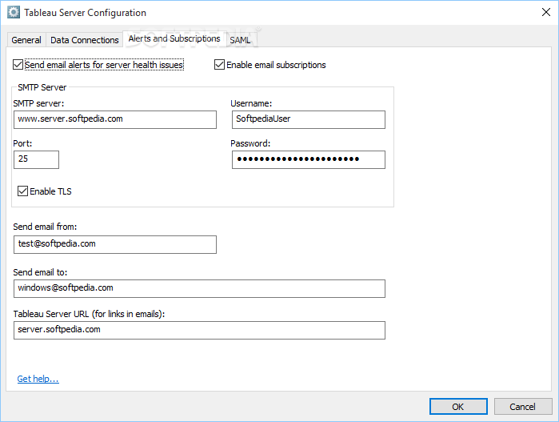Toggle Enable email subscriptions checkbox

[x=219, y=65]
